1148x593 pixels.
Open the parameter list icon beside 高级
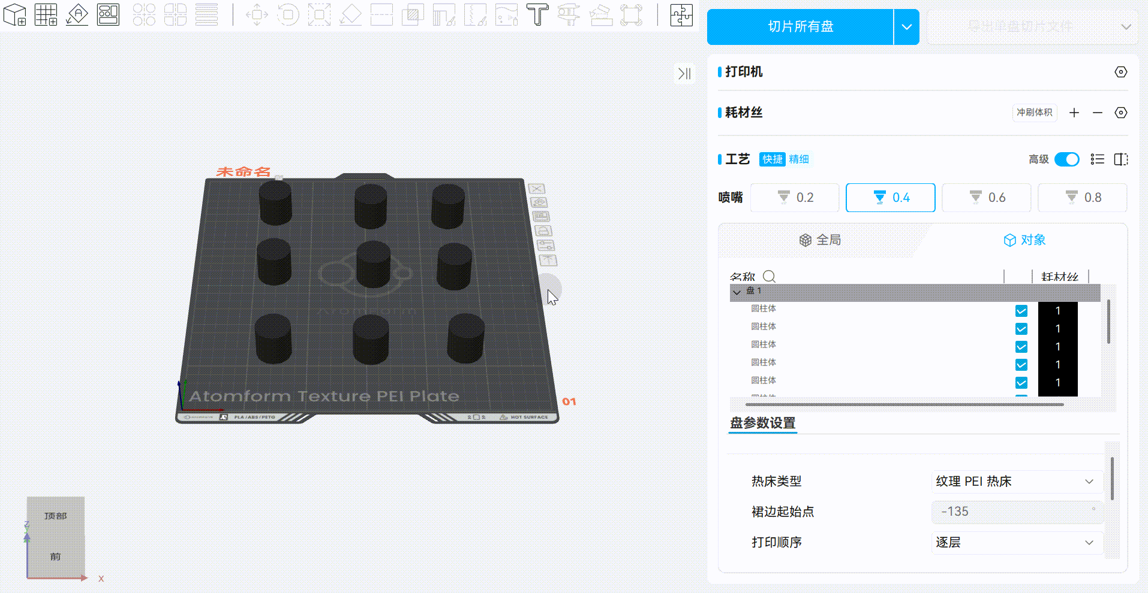coord(1097,159)
